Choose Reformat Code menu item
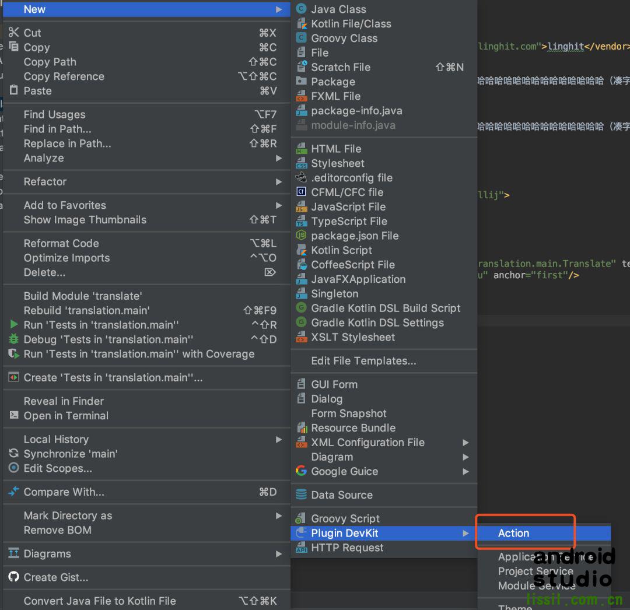Viewport: 630px width, 610px height. (x=146, y=243)
